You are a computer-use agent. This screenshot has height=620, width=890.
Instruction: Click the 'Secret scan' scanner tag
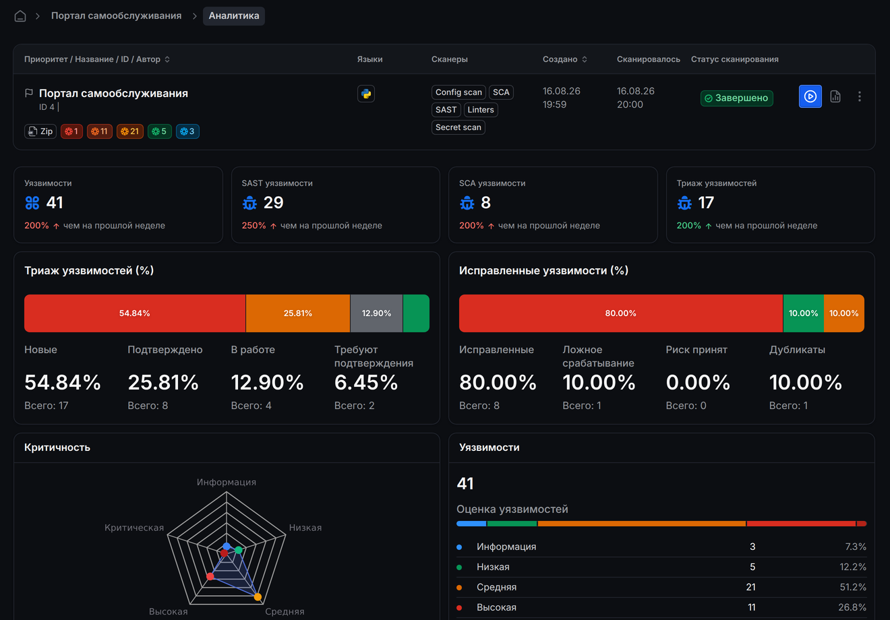[458, 127]
